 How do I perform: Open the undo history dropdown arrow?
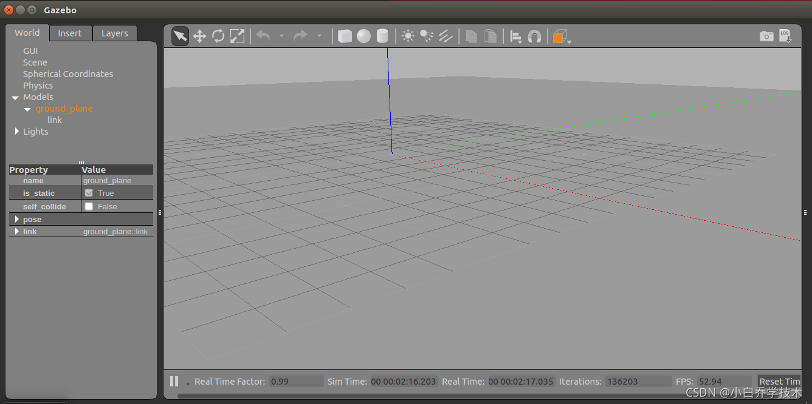coord(281,36)
